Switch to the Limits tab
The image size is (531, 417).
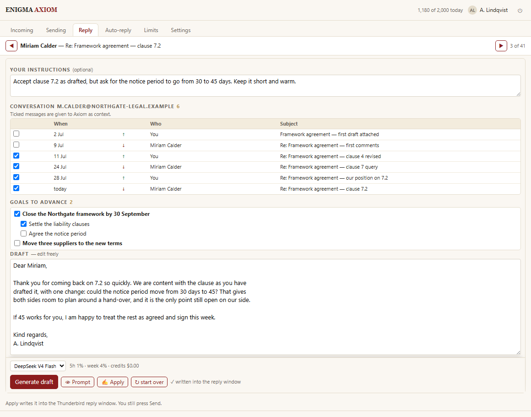[151, 30]
